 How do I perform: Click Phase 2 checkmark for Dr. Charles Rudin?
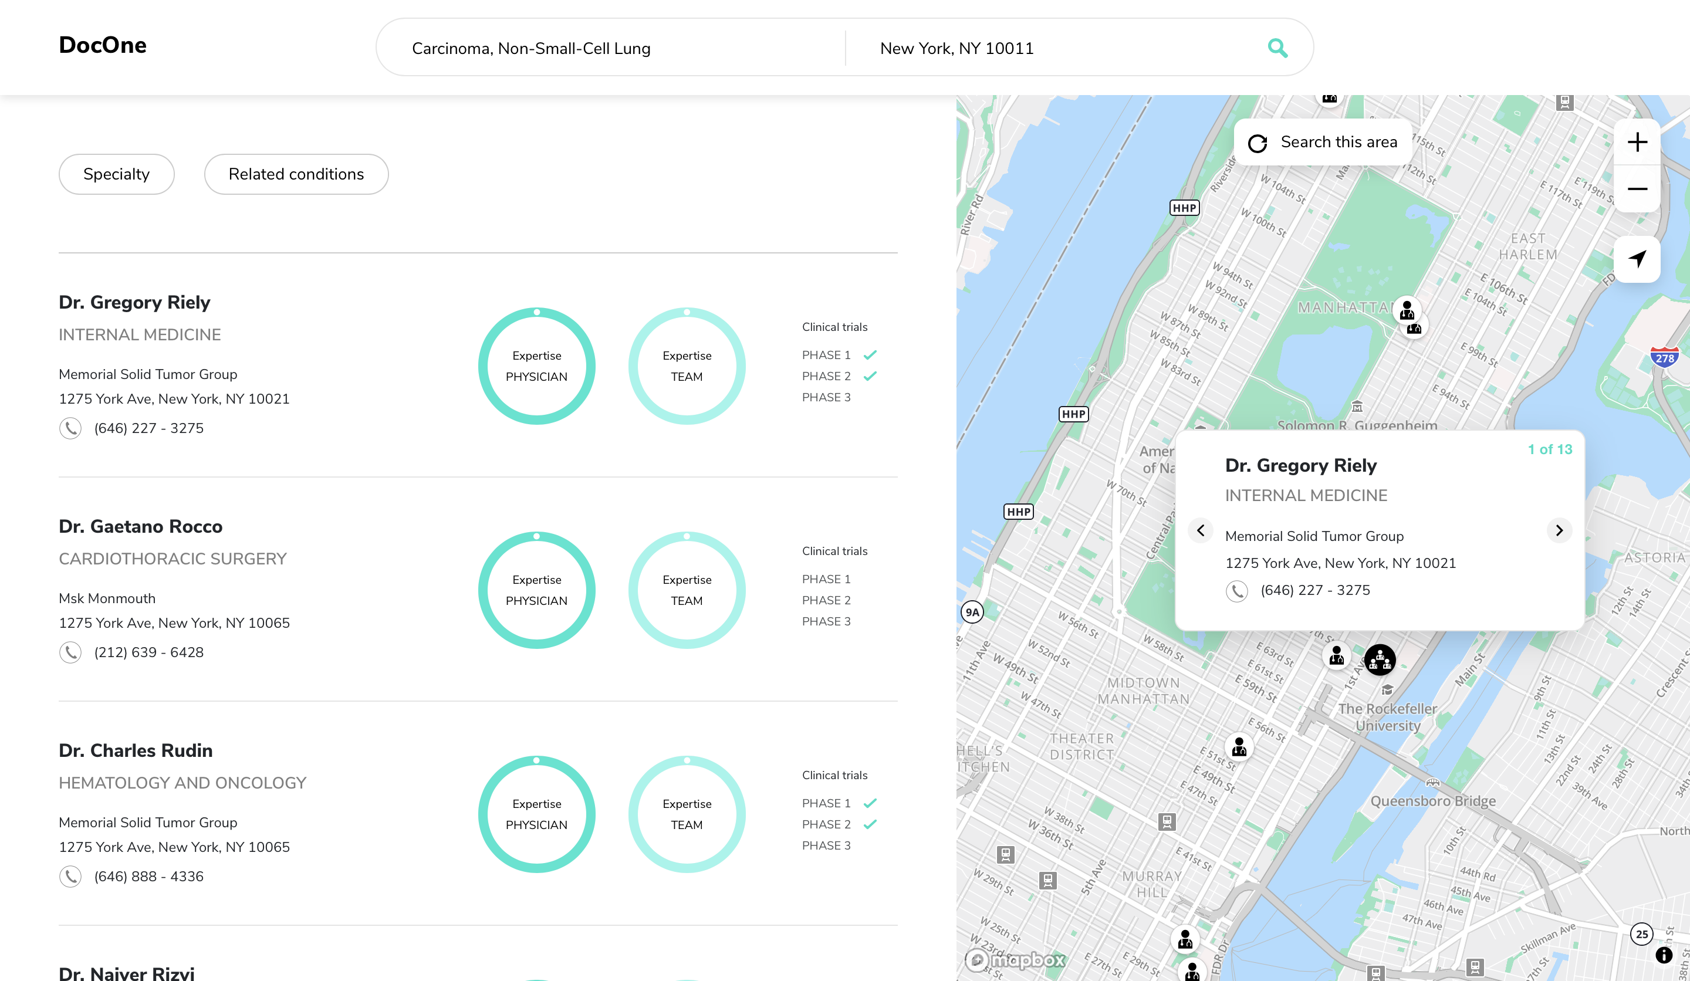(870, 824)
